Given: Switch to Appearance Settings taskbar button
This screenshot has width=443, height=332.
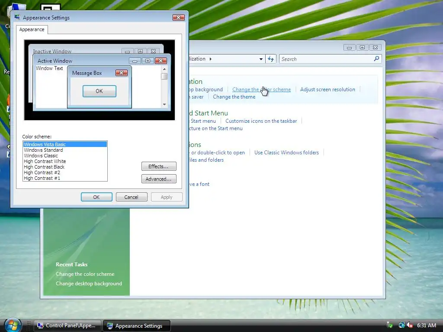Looking at the screenshot, I should click(x=137, y=326).
